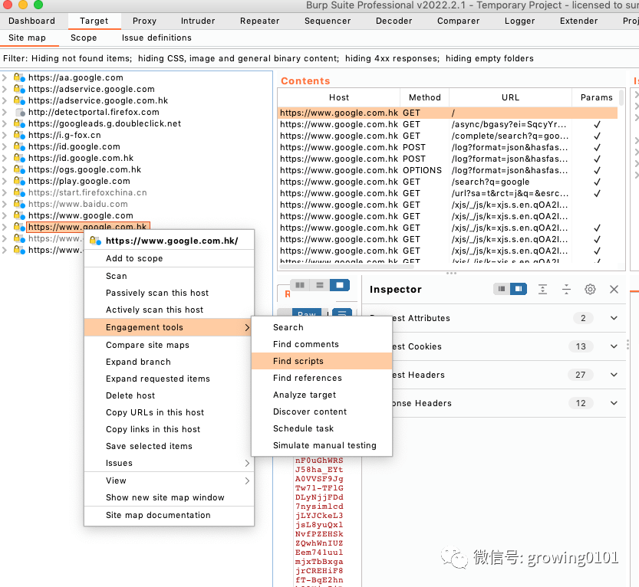This screenshot has width=639, height=587.
Task: Choose Simulate manual testing entry
Action: point(322,445)
